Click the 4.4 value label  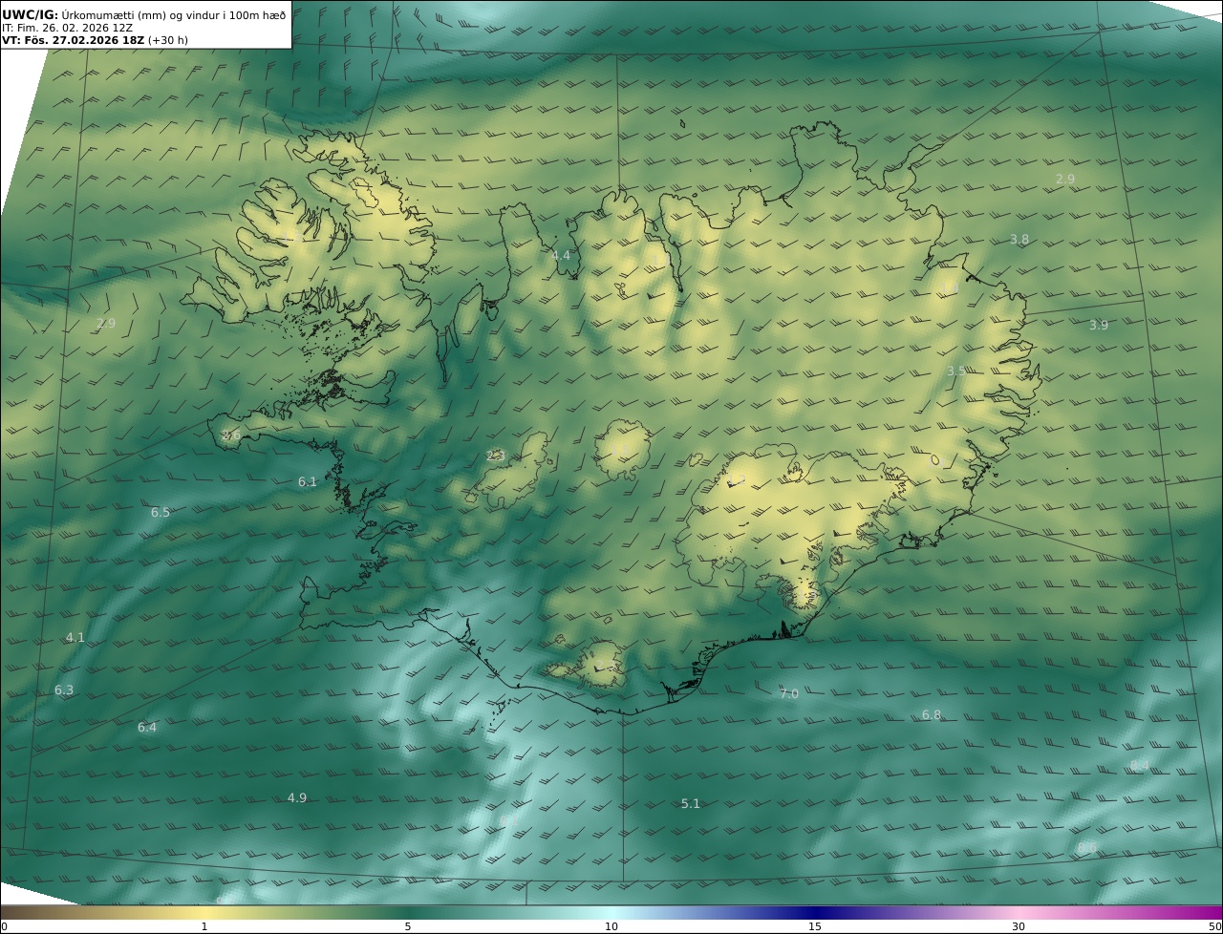coord(561,255)
